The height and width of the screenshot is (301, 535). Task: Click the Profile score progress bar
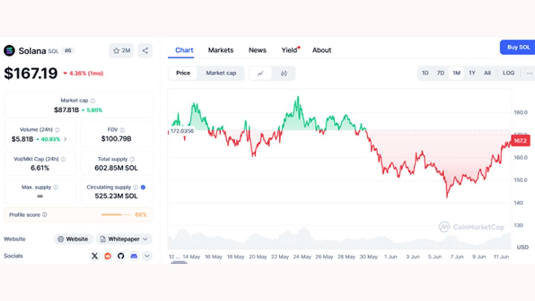(x=117, y=215)
